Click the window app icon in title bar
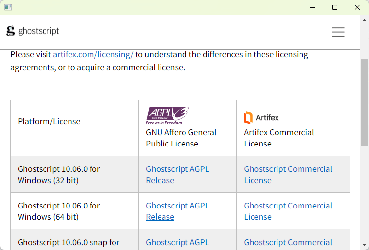369x250 pixels. point(8,7)
